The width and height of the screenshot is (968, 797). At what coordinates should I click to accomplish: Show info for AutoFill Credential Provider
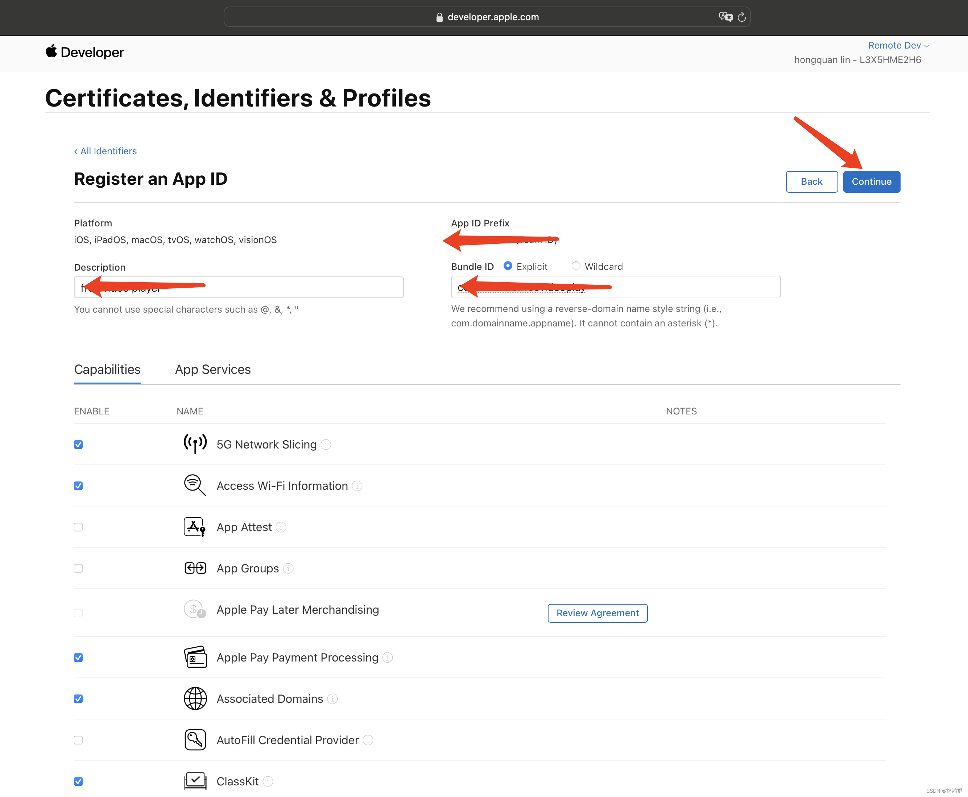368,740
